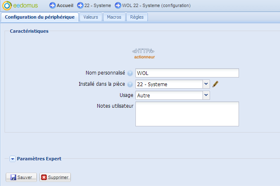This screenshot has height=186, width=280.
Task: Click the Nom personnalisé field containing WOL
Action: (x=187, y=73)
